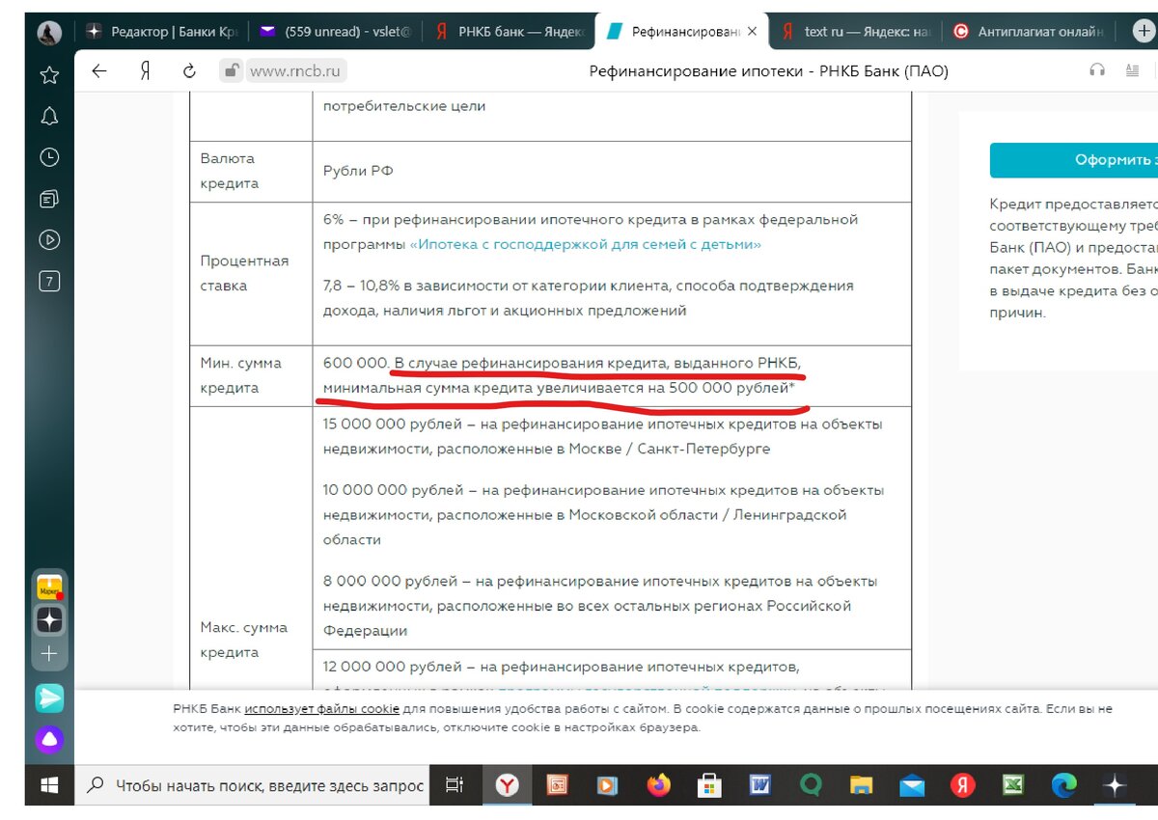
Task: Open browsing history clock icon
Action: (x=49, y=157)
